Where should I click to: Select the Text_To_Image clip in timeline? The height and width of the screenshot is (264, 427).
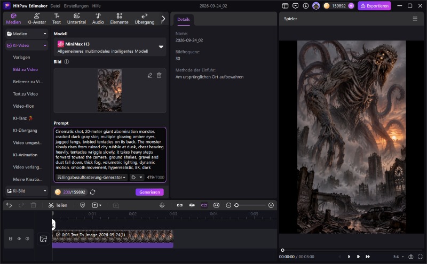(x=113, y=239)
